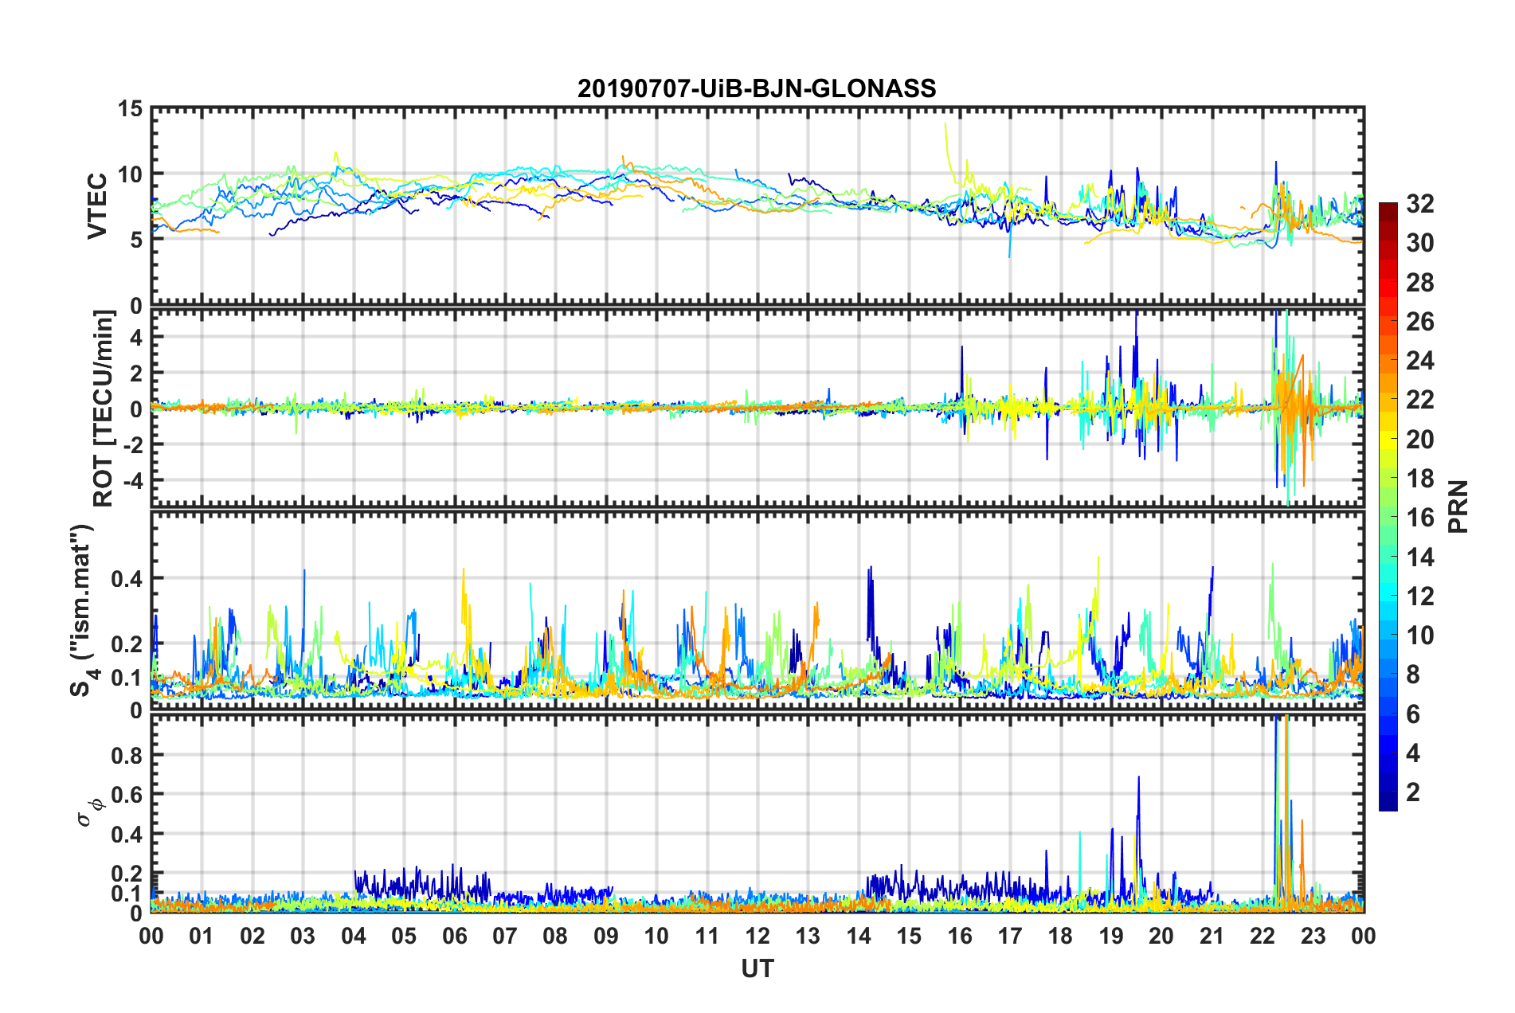Select VTEC axis tick label 5
Image resolution: width=1515 pixels, height=1013 pixels.
point(136,240)
